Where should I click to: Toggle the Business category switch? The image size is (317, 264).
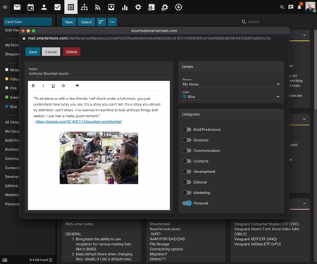(187, 140)
